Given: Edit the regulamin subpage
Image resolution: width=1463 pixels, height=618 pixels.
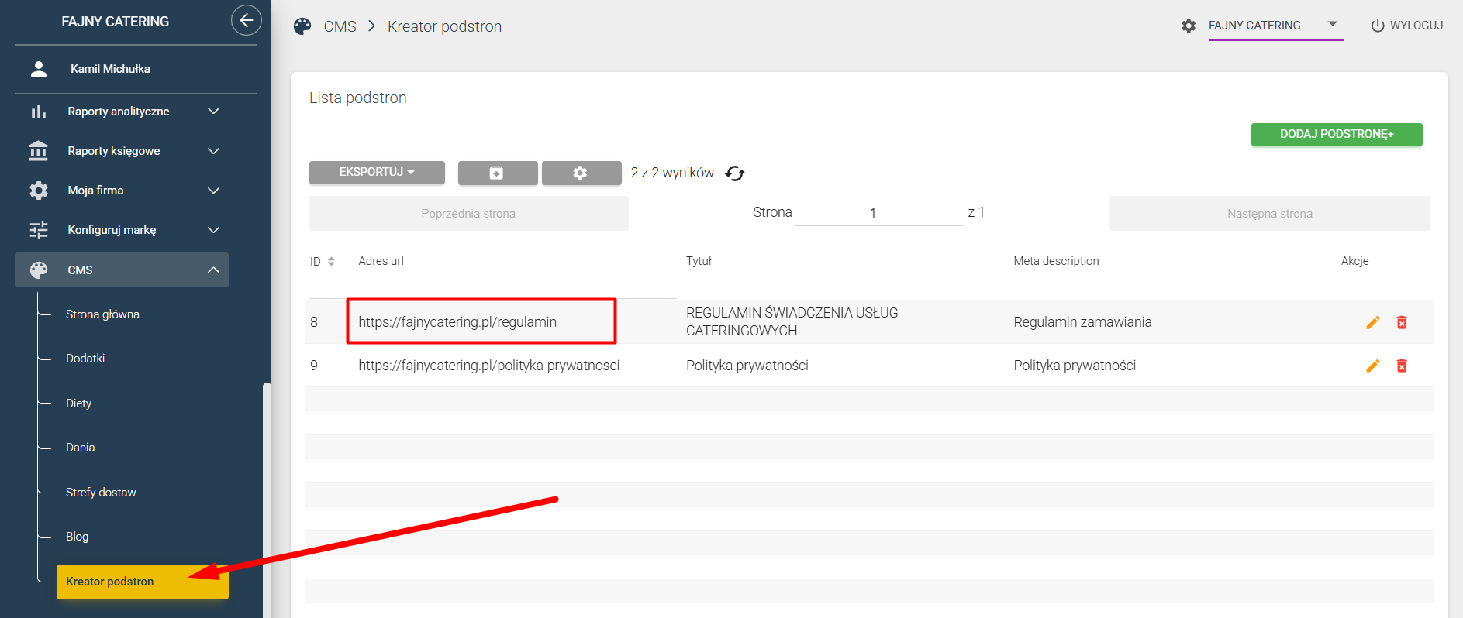Looking at the screenshot, I should coord(1373,322).
